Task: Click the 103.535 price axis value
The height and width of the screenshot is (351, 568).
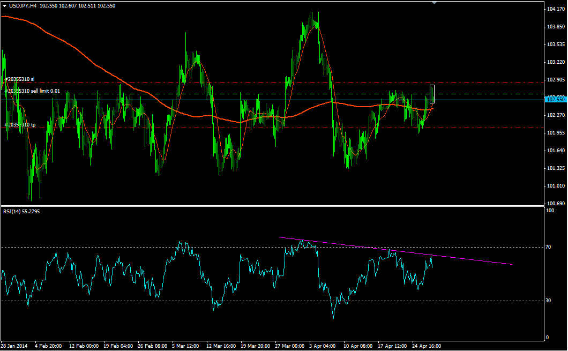Action: coord(556,44)
